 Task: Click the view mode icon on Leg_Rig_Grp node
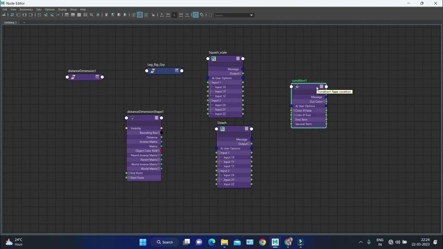point(177,71)
